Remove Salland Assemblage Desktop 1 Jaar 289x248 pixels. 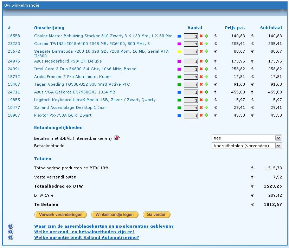(201, 107)
